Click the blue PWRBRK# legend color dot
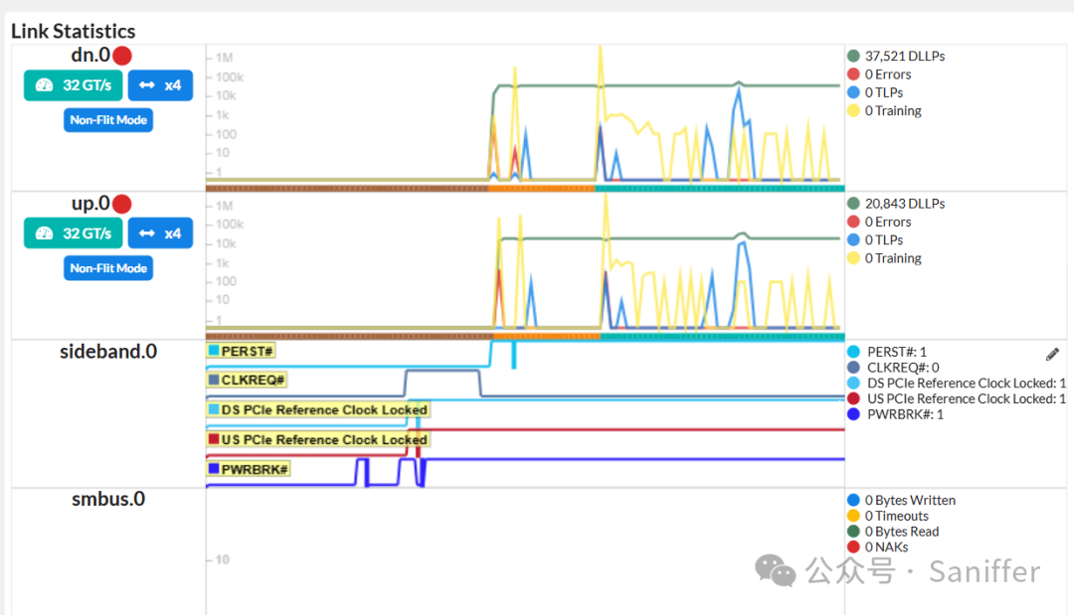Image resolution: width=1074 pixels, height=615 pixels. pyautogui.click(x=853, y=414)
